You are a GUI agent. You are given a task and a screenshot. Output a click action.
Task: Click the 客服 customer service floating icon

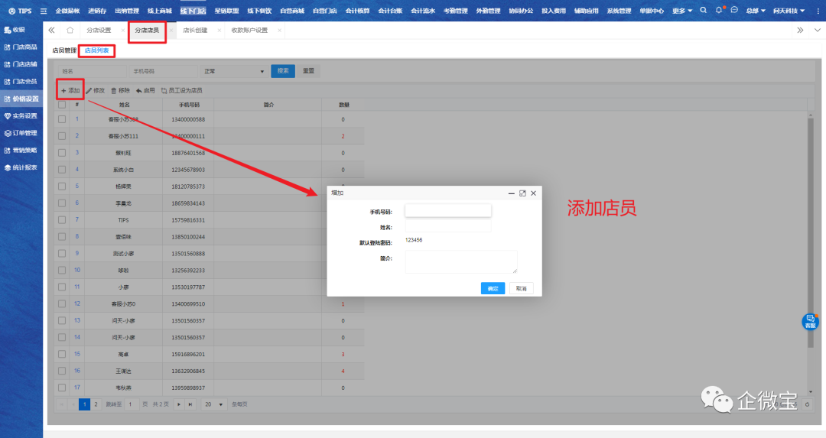810,321
